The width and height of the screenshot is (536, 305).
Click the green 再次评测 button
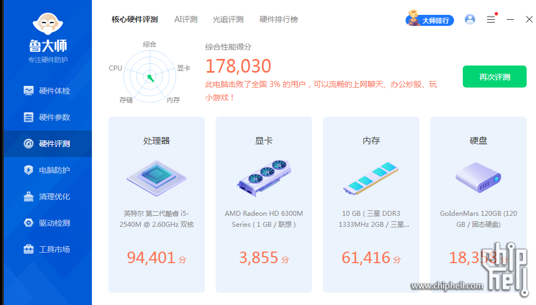point(494,77)
